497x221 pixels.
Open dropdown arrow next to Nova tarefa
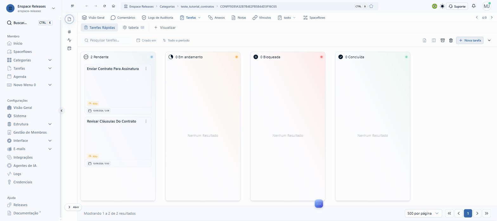(489, 40)
